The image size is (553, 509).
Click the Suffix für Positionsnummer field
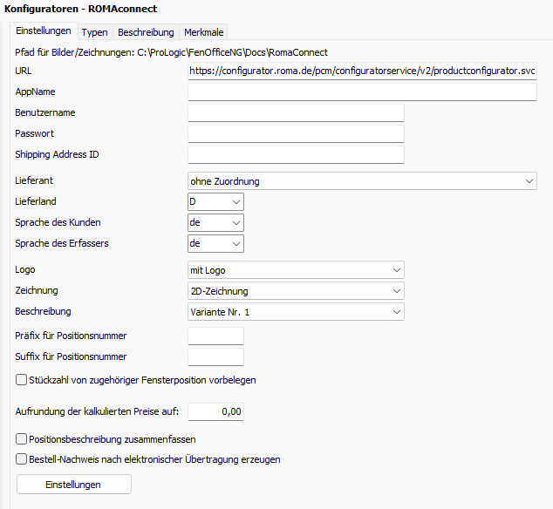click(x=215, y=356)
